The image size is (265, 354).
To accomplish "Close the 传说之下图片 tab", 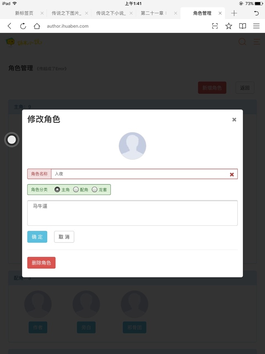I will 87,13.
